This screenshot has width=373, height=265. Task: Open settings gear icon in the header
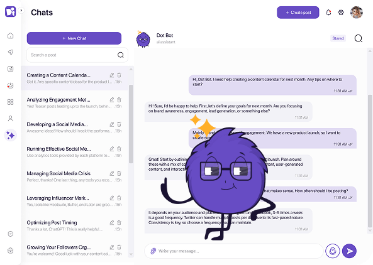point(341,13)
